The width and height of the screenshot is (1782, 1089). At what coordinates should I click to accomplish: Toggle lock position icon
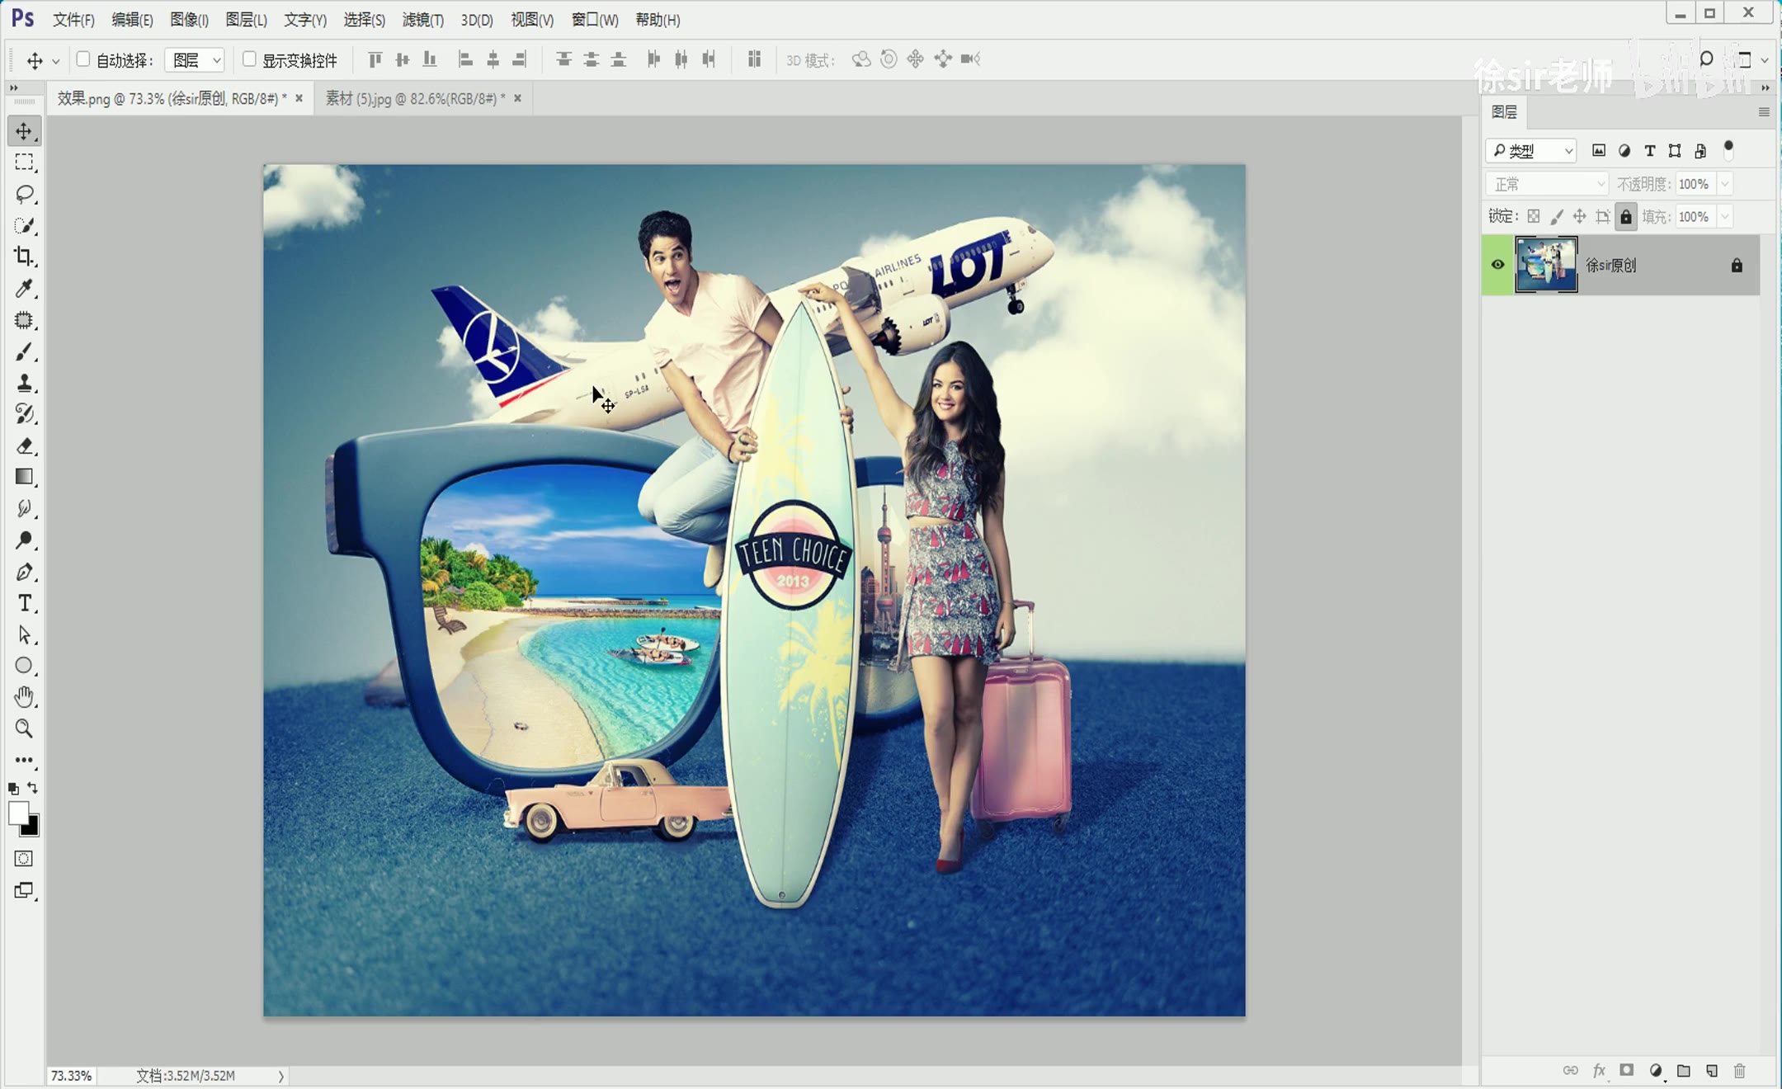[x=1579, y=216]
